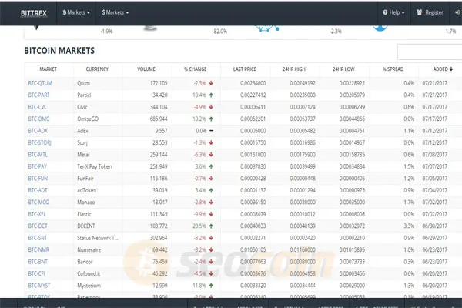The width and height of the screenshot is (462, 308).
Task: Open the BTC-PAY market link
Action: coord(38,166)
